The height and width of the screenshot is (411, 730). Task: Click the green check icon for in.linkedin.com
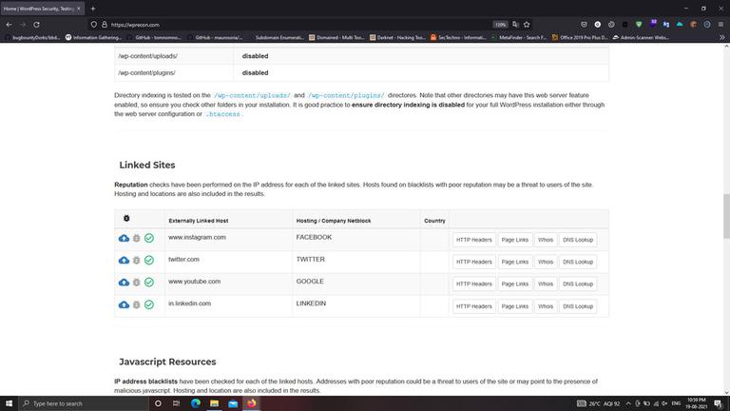[x=149, y=304]
